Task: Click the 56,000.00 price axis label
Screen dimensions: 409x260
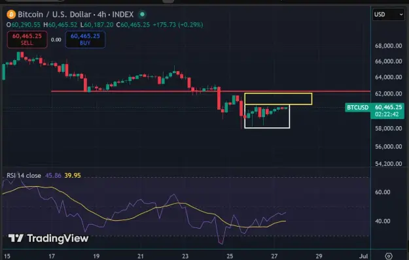Action: 389,147
